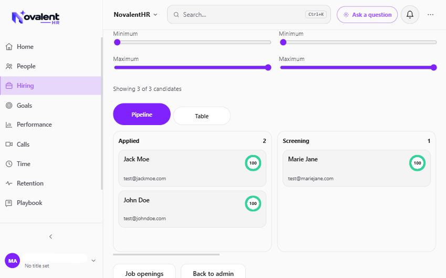
Task: Open the Jack Moe candidate card
Action: [x=192, y=168]
